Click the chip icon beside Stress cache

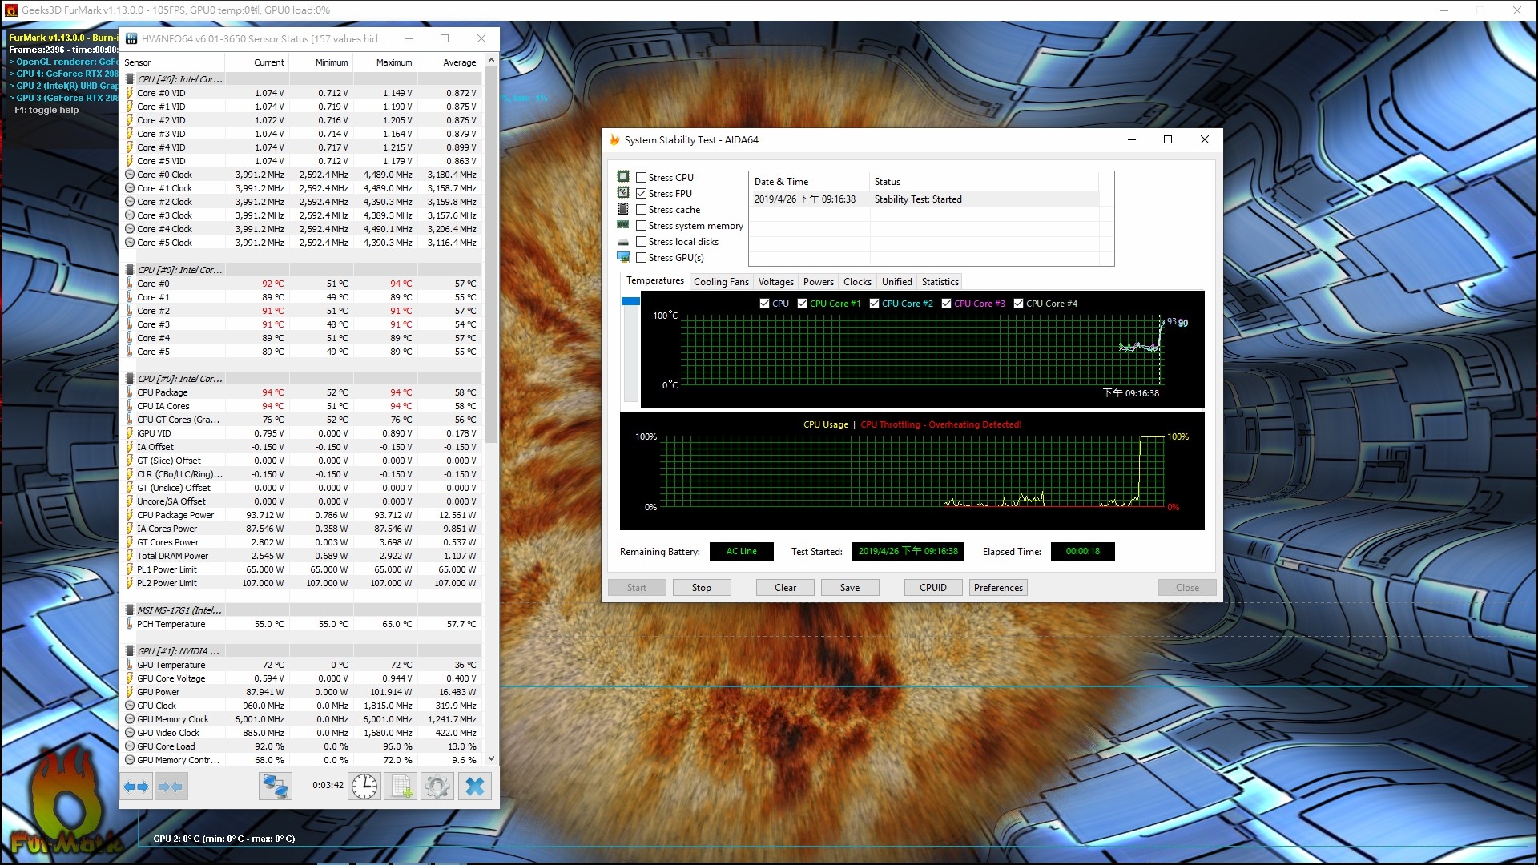click(x=623, y=209)
